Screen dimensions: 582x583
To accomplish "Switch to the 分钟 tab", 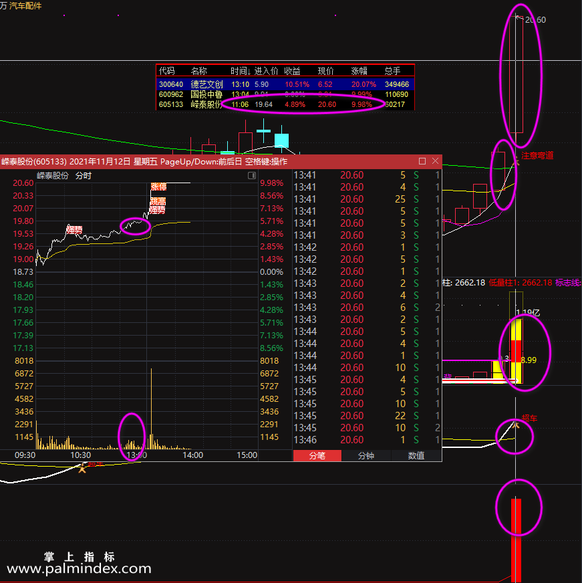I will tap(366, 455).
